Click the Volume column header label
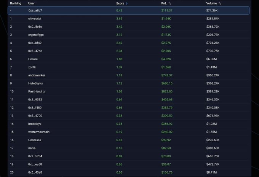This screenshot has width=259, height=177. (211, 3)
